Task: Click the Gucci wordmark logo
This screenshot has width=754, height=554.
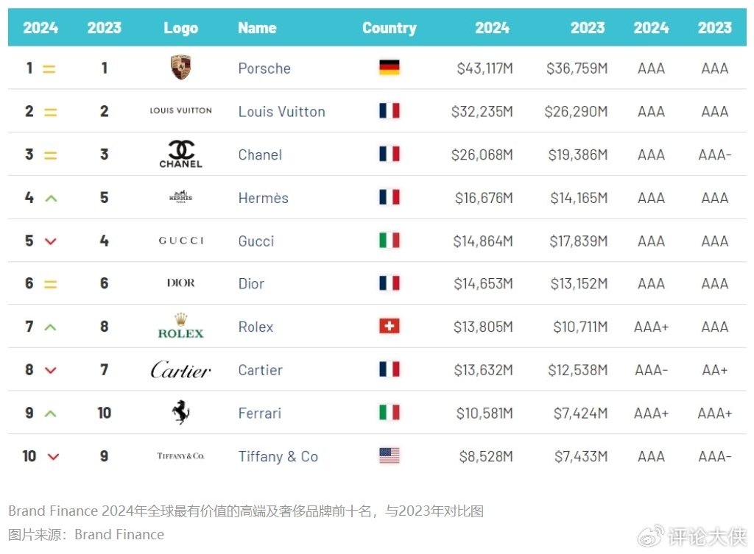Action: coord(180,241)
